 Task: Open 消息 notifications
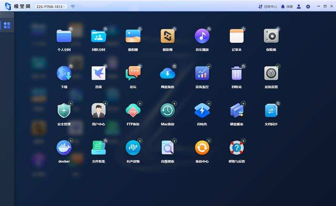[287, 7]
